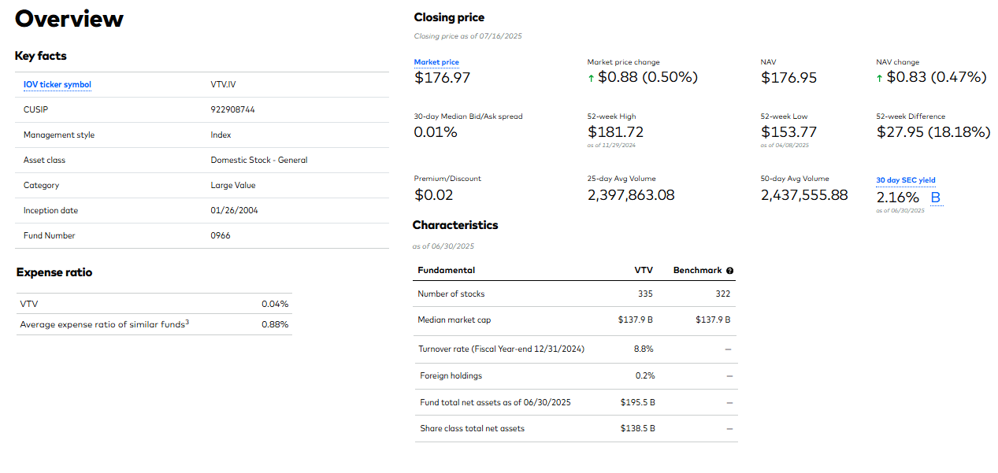This screenshot has height=473, width=998.
Task: Click the Fundamental column header
Action: pos(447,271)
